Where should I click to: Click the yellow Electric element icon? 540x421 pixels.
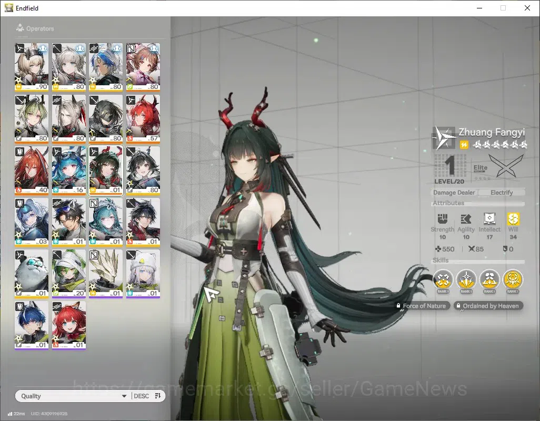click(x=464, y=145)
